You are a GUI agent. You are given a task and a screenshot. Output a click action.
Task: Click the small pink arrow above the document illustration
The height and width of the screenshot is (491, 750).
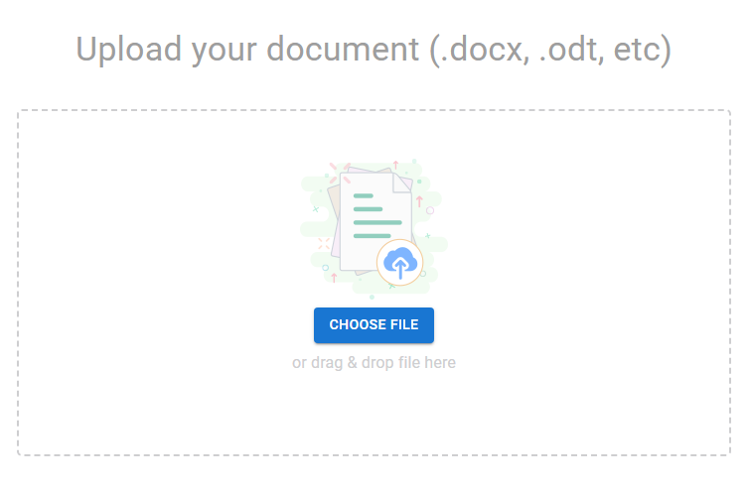[395, 165]
